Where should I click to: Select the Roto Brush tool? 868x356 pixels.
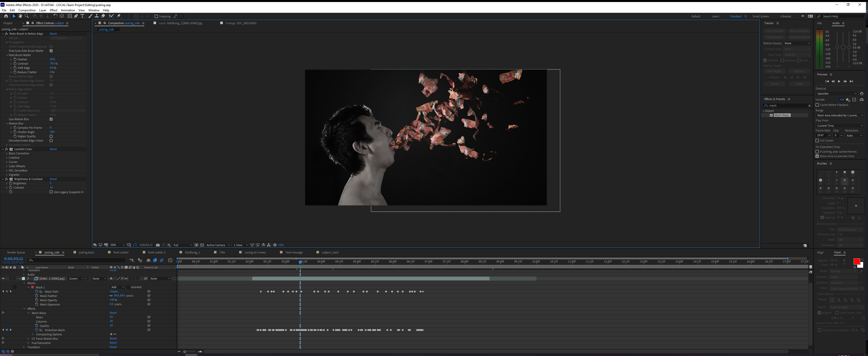111,16
